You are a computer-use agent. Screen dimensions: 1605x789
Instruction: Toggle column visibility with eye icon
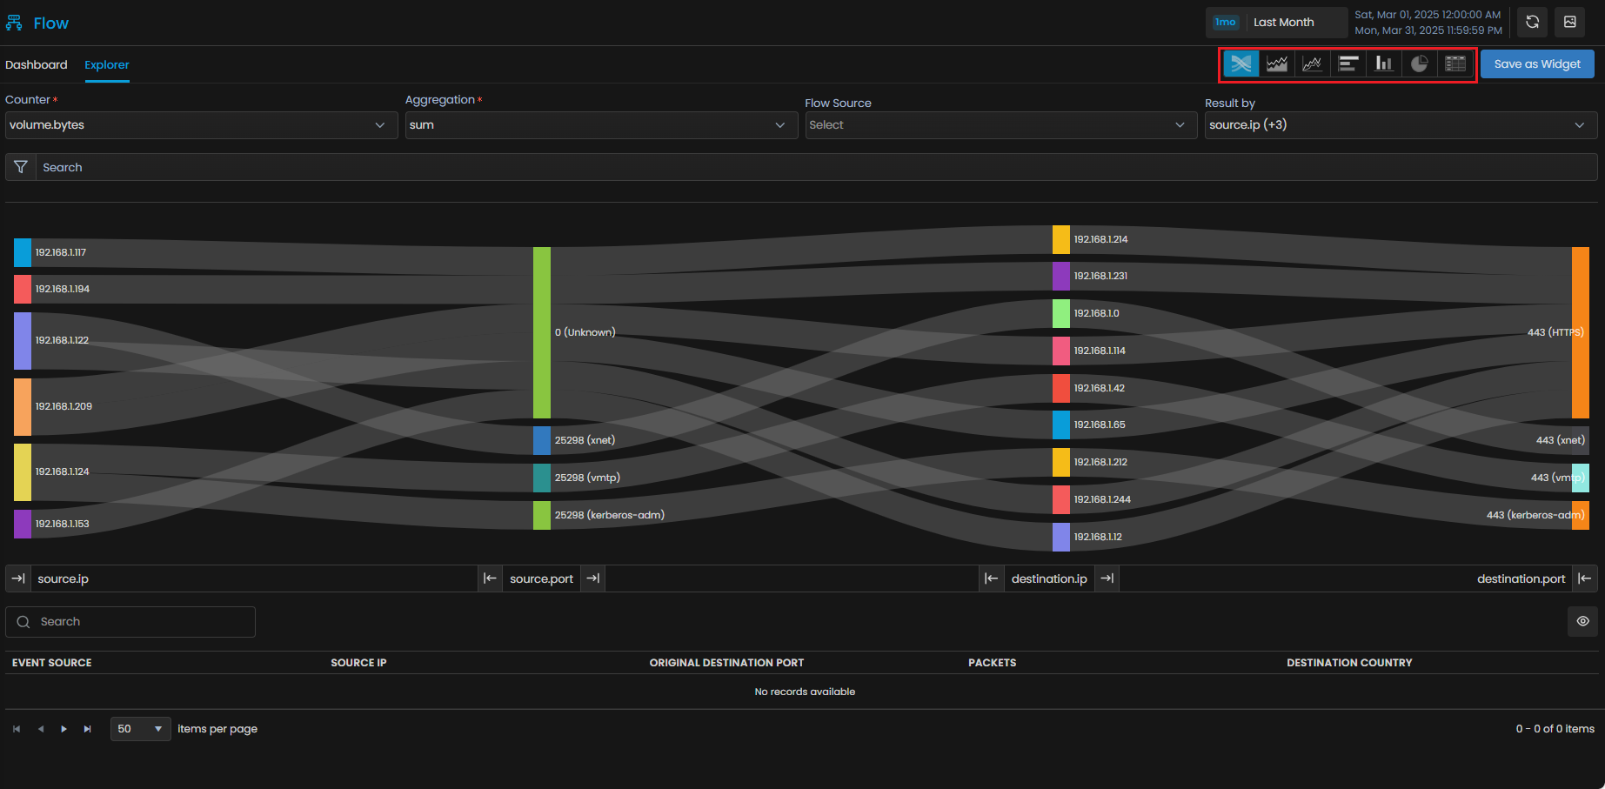[1583, 621]
